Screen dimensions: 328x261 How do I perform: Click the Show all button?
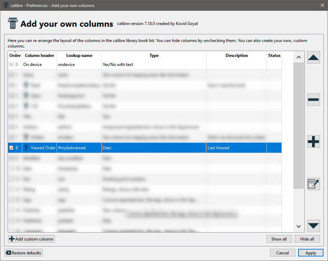tap(279, 239)
